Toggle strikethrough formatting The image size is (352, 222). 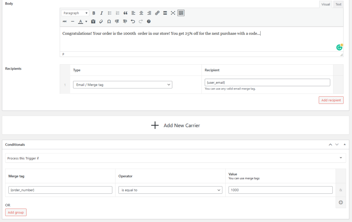[x=65, y=21]
